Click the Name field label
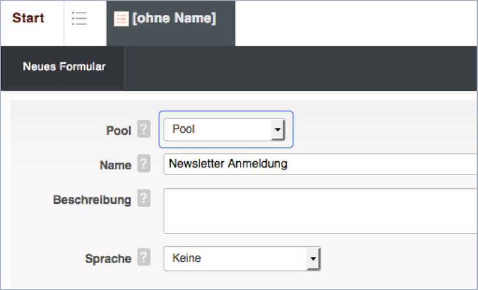The height and width of the screenshot is (290, 478). (115, 164)
